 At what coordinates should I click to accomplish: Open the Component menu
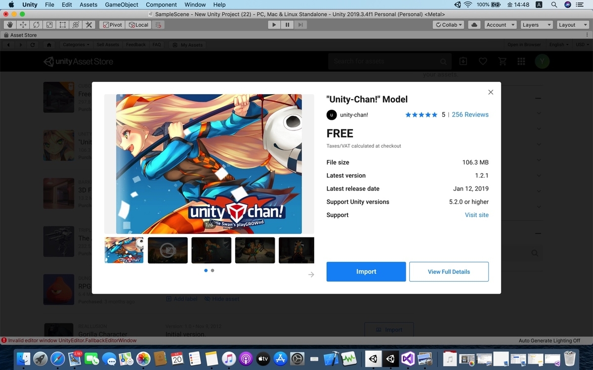point(161,4)
